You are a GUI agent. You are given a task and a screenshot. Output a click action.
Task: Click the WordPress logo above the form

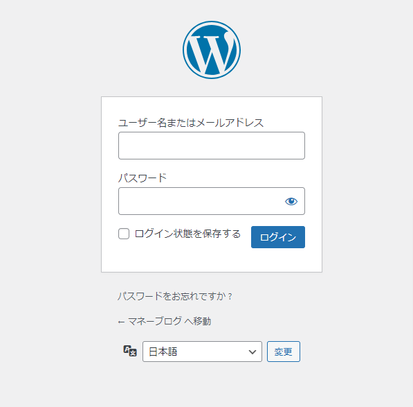pos(212,50)
